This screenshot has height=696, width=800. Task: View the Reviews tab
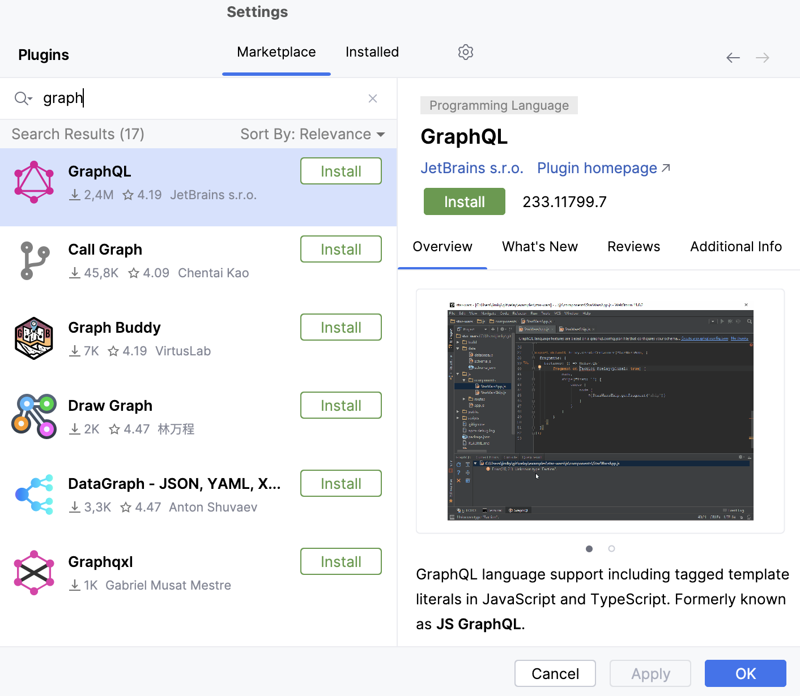633,246
